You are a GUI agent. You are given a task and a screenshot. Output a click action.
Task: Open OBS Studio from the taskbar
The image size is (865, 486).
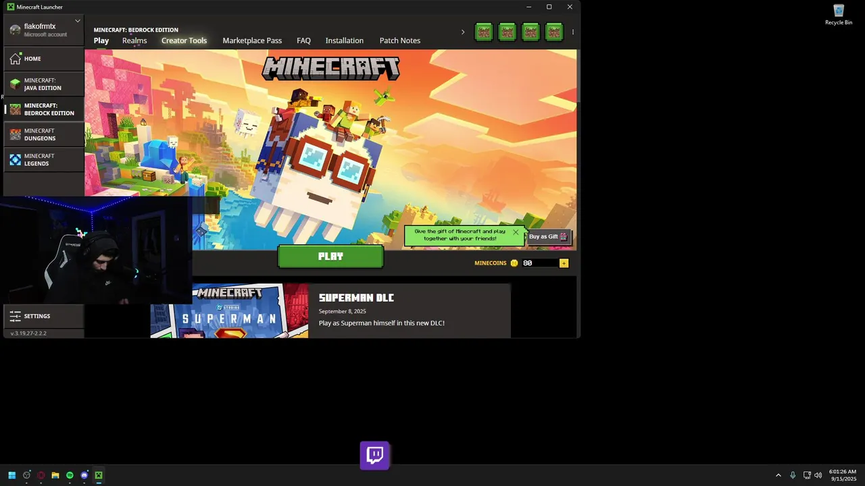(26, 475)
